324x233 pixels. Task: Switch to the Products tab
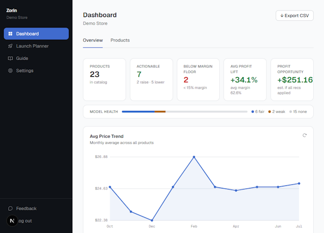coord(120,40)
